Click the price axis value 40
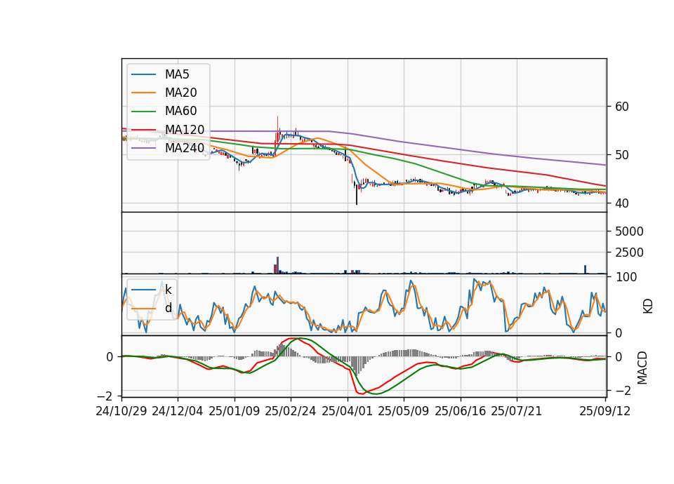674x484 pixels. pos(622,203)
